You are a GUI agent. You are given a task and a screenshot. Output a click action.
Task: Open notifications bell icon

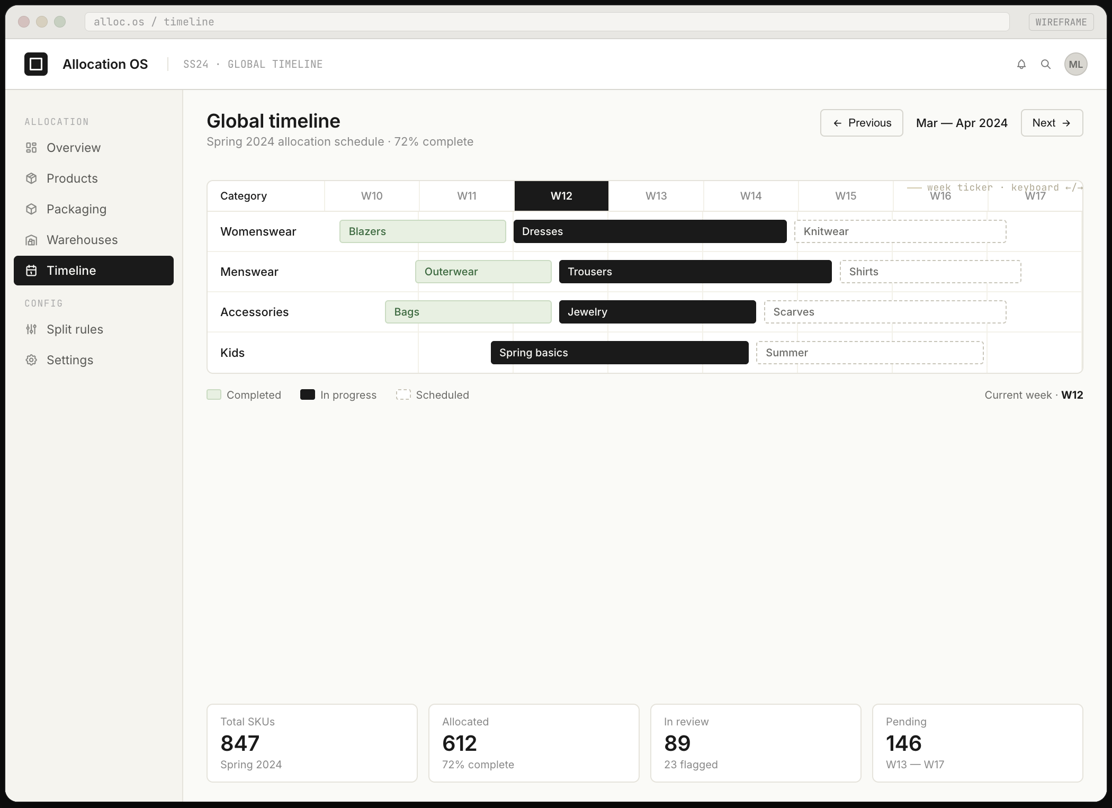tap(1021, 64)
